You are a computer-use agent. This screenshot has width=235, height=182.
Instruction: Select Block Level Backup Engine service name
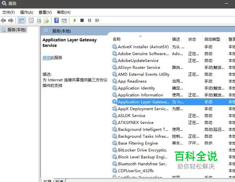[142, 157]
